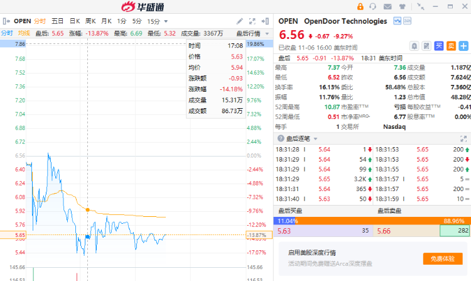This screenshot has width=471, height=281.
Task: Click the compact window arrows icon
Action: [x=421, y=6]
